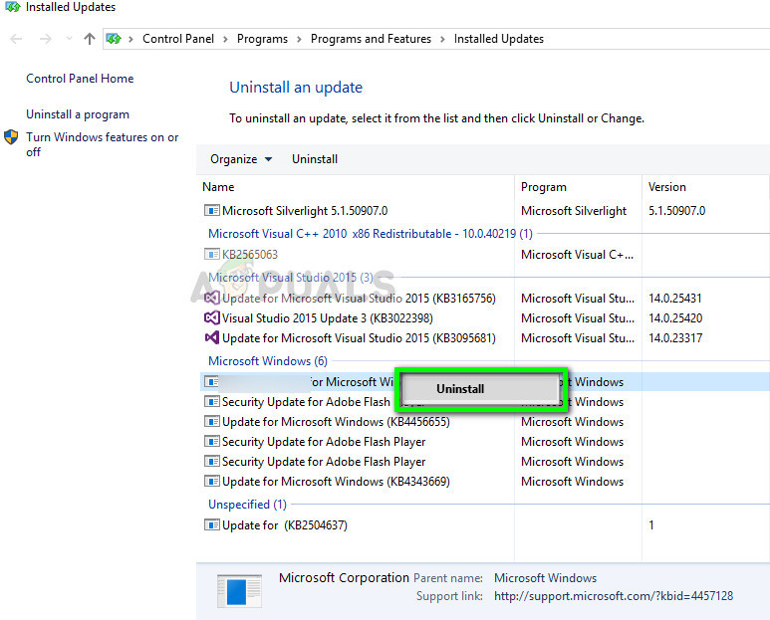Click the address bar Control Panel icon
Screen dimensions: 770x620
[x=114, y=39]
